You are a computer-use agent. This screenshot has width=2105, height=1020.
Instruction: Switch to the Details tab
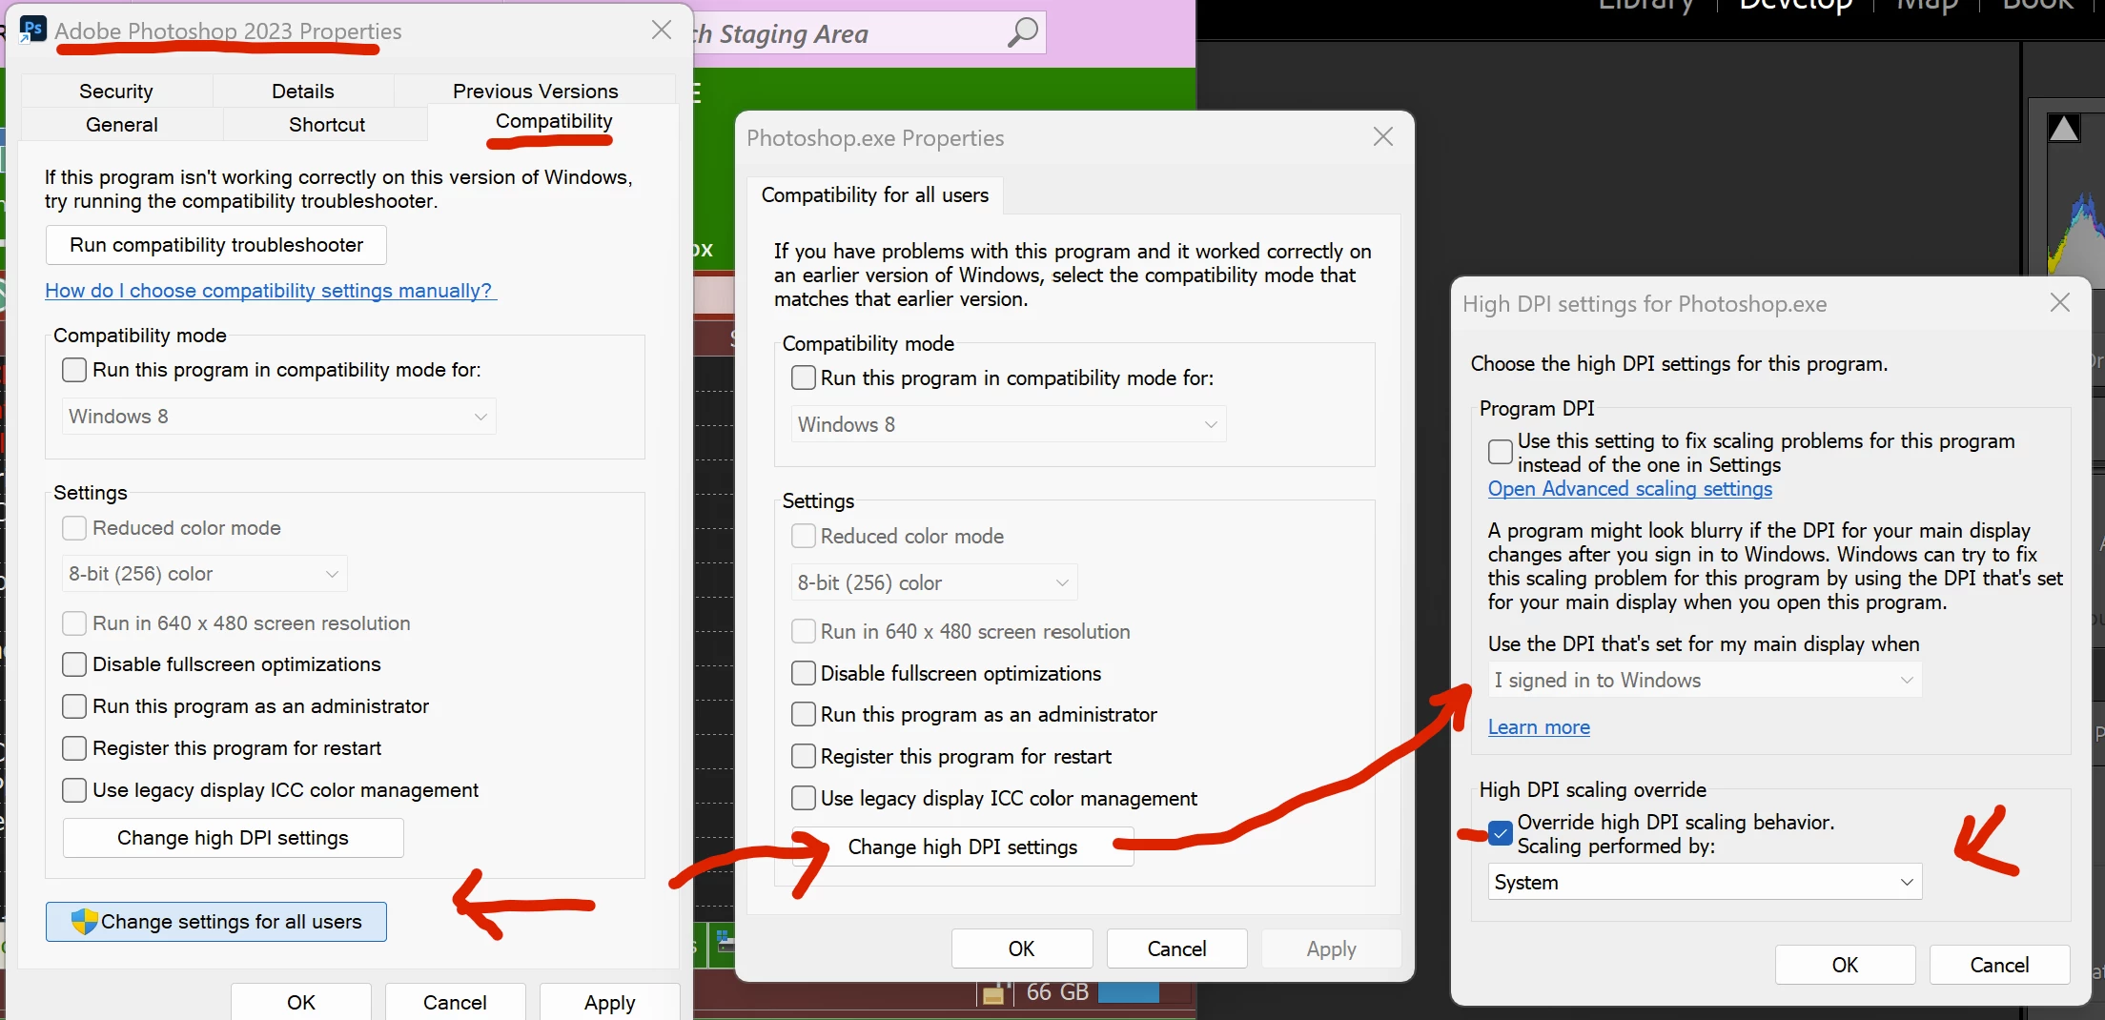click(303, 91)
